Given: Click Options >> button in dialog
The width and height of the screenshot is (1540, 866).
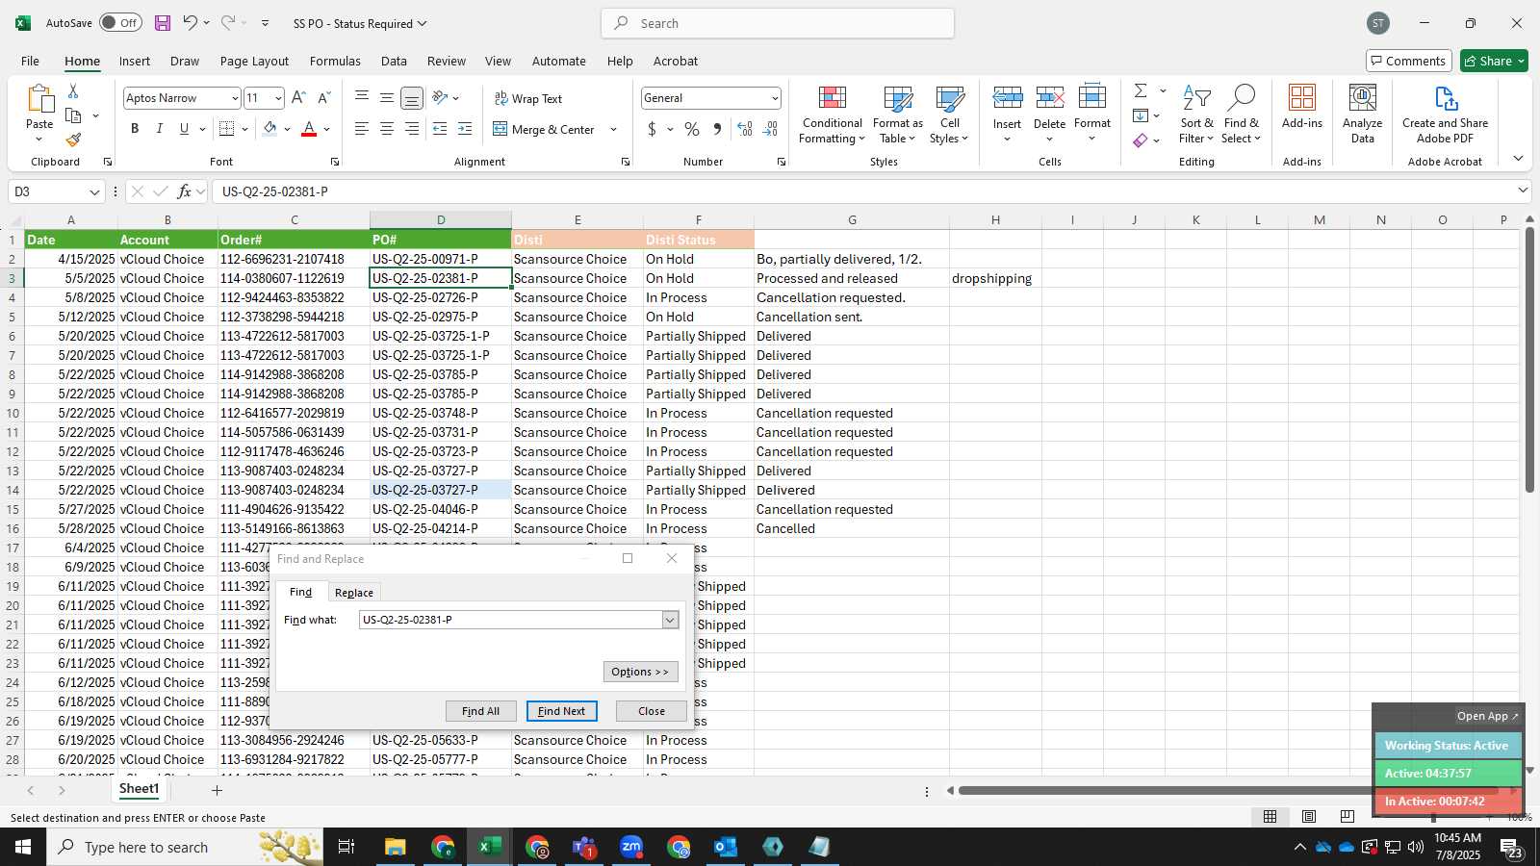Looking at the screenshot, I should tap(640, 672).
